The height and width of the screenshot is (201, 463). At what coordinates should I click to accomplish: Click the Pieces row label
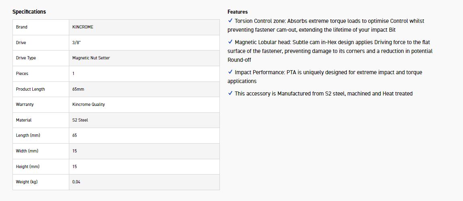click(x=22, y=73)
